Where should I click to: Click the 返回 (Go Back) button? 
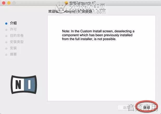pyautogui.click(x=126, y=107)
